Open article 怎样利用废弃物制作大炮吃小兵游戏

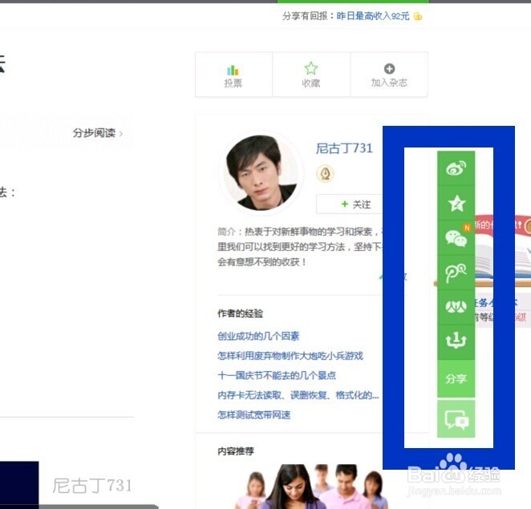click(x=290, y=356)
